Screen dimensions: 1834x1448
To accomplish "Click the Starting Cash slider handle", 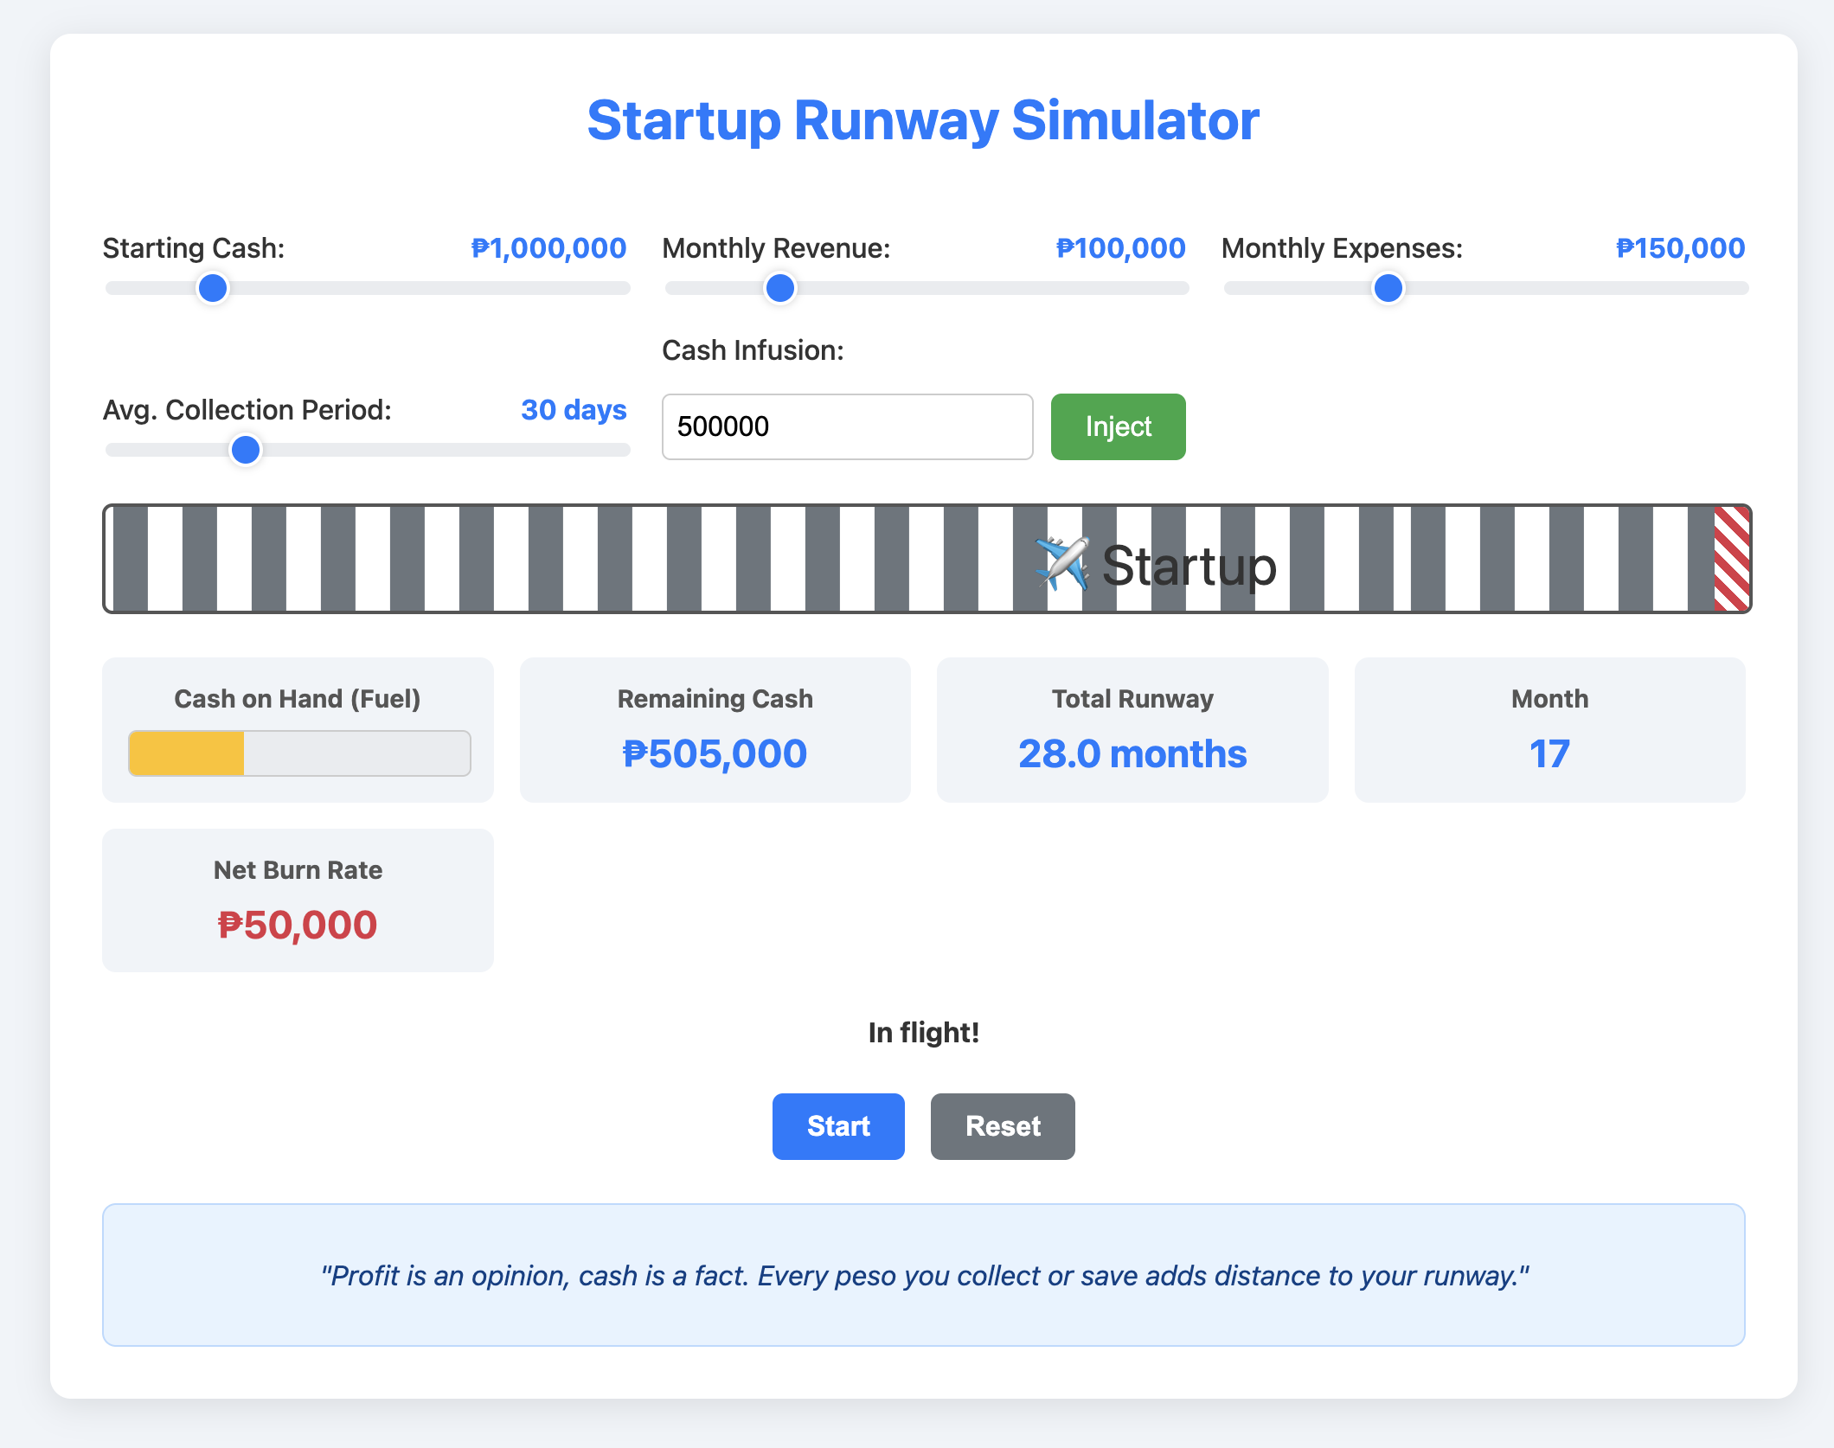I will pyautogui.click(x=213, y=288).
